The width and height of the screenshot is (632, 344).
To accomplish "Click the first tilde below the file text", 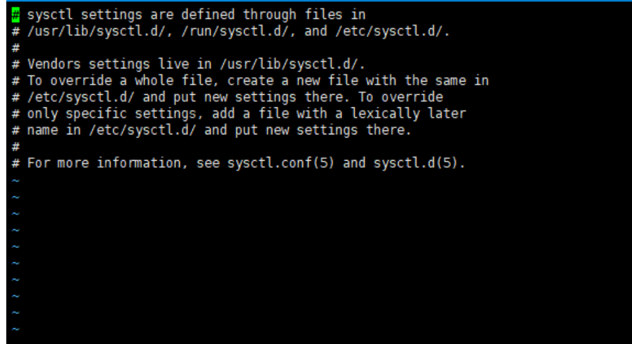I will tap(16, 180).
